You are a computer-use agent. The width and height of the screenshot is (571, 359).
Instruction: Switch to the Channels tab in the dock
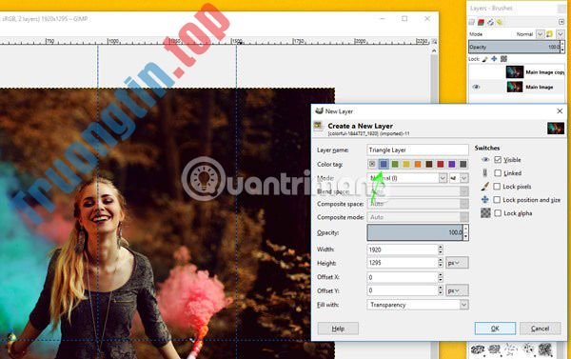481,23
